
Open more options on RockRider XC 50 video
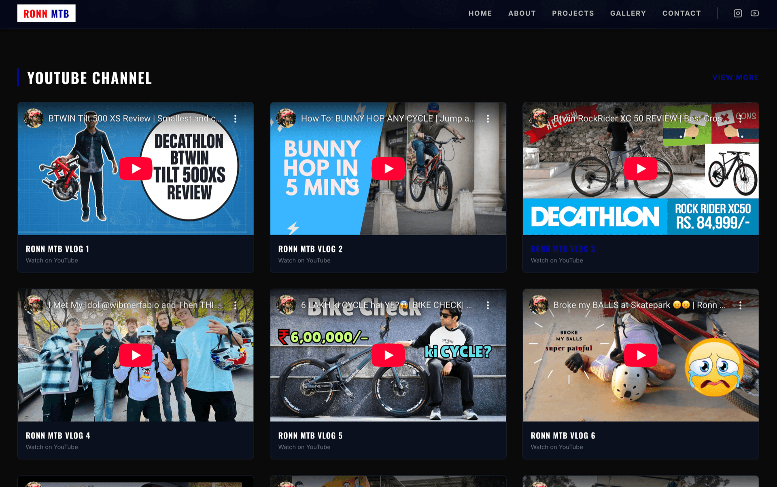740,118
